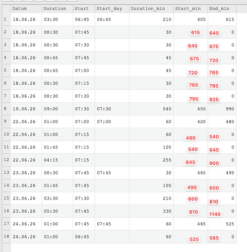Select the Duration_min column header

coord(151,9)
